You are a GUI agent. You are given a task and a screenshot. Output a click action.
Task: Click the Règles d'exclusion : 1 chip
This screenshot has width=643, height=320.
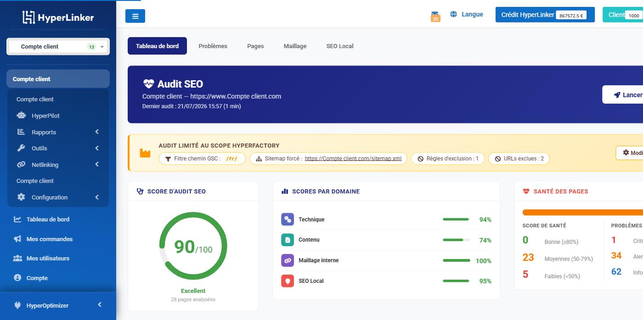448,159
